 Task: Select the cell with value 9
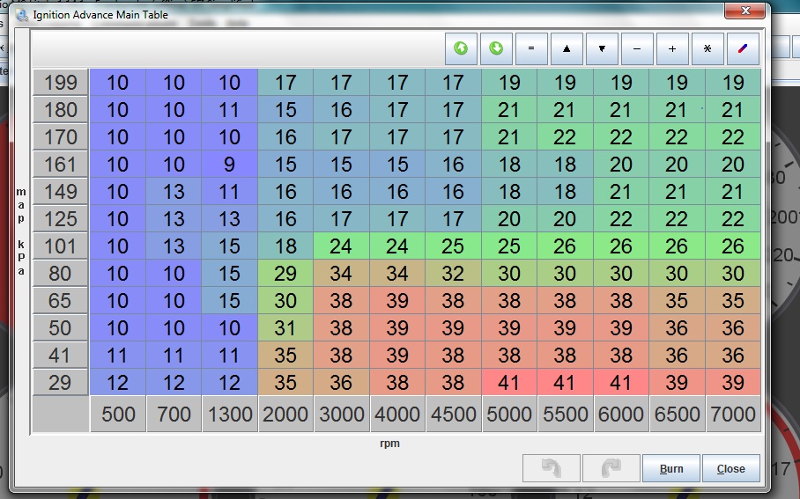[230, 164]
